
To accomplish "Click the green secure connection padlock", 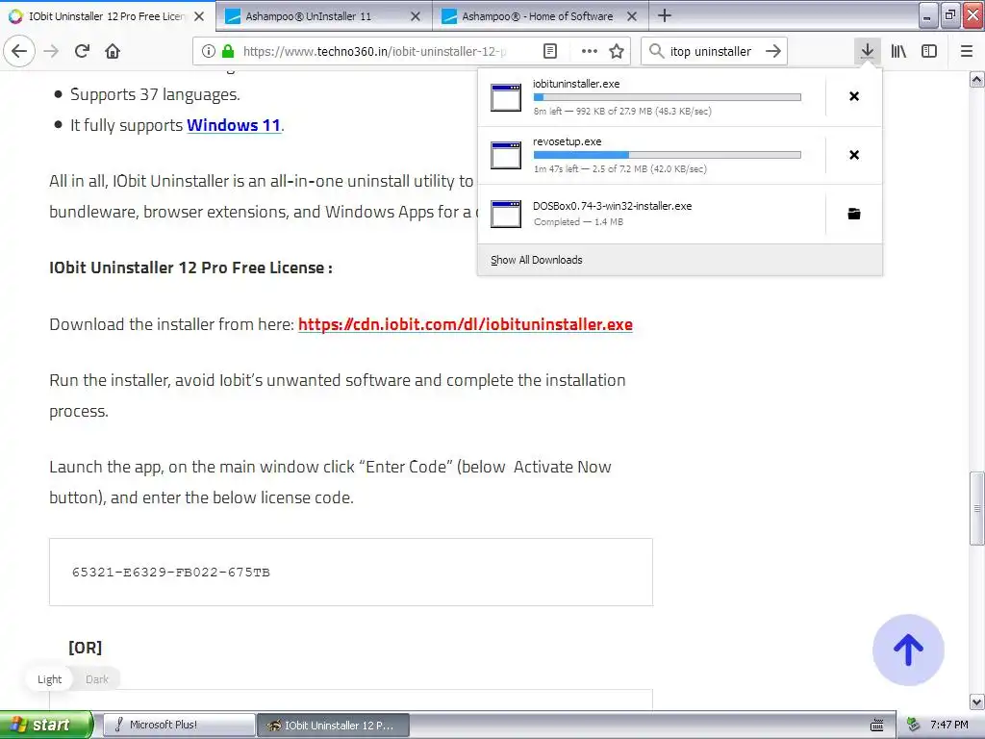I will tap(228, 52).
